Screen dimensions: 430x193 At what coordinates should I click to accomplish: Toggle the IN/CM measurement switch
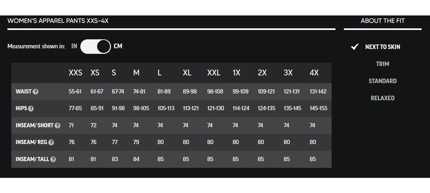(95, 46)
